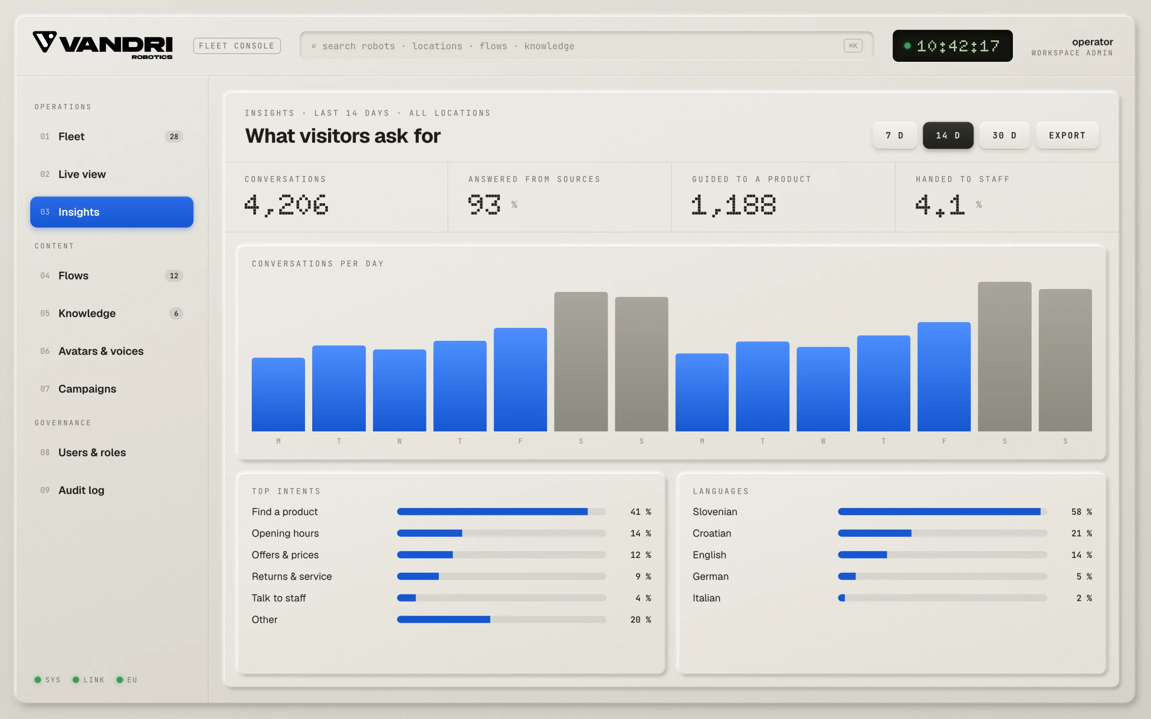The width and height of the screenshot is (1151, 719).
Task: Click the Other 20 % intent value
Action: click(640, 619)
